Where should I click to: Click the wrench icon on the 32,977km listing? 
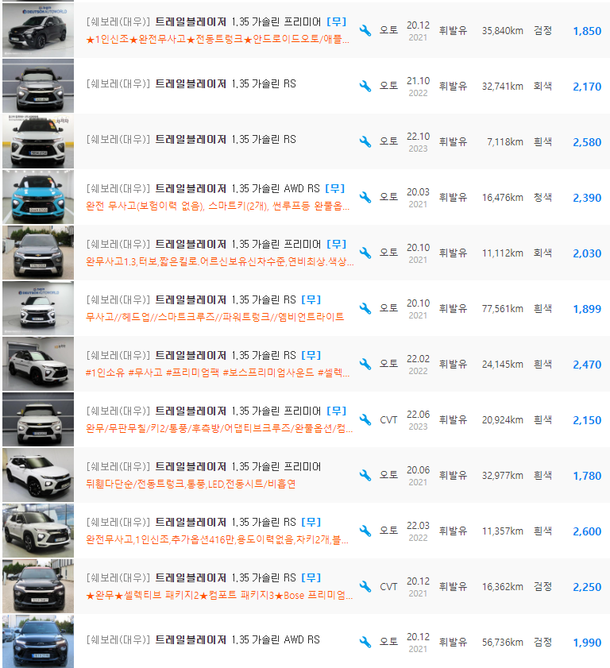click(x=365, y=476)
